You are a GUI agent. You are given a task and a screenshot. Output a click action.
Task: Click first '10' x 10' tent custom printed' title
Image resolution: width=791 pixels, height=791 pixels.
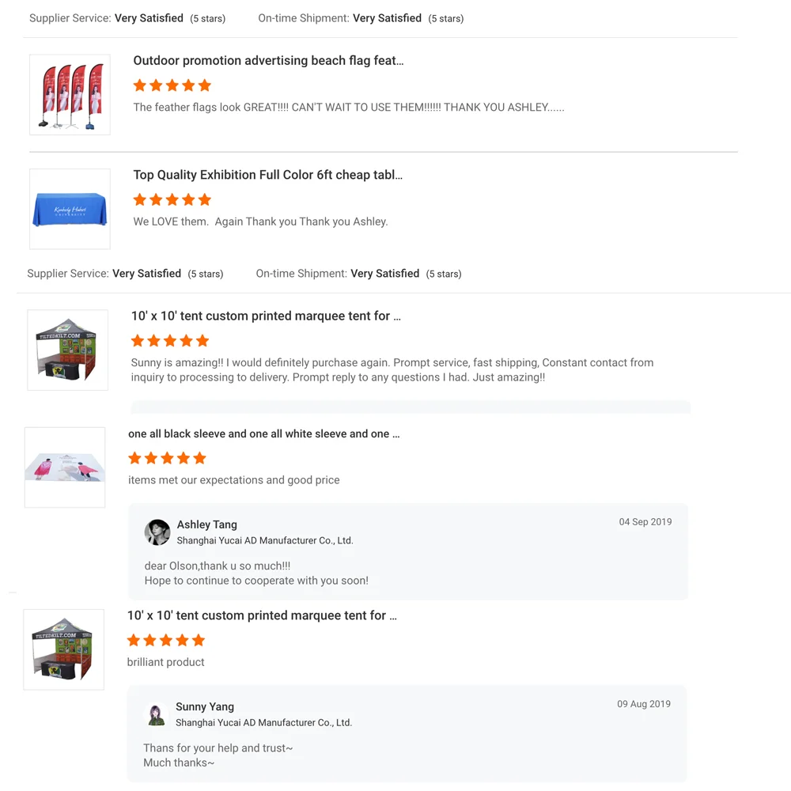pyautogui.click(x=266, y=316)
